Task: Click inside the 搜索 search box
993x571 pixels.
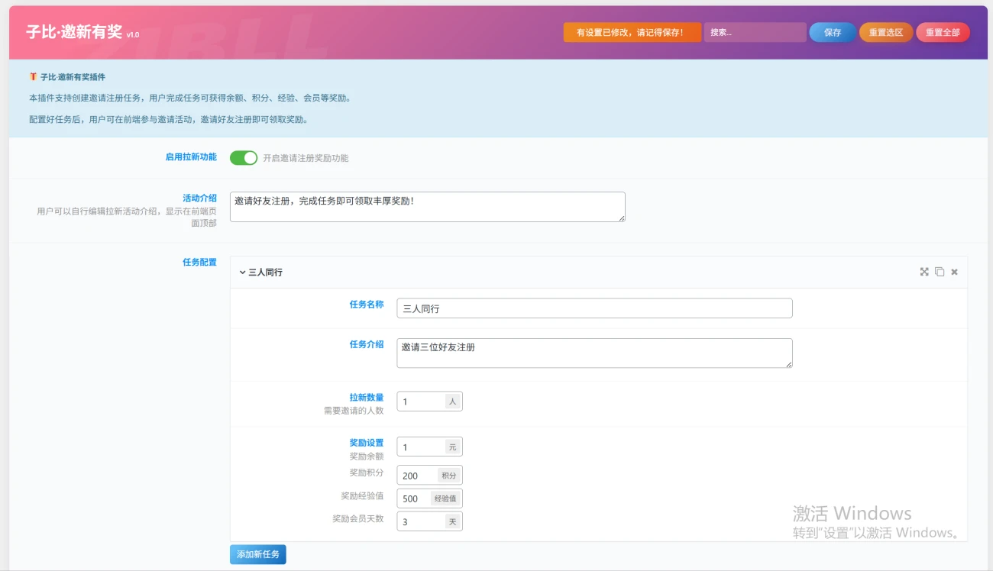Action: [755, 32]
